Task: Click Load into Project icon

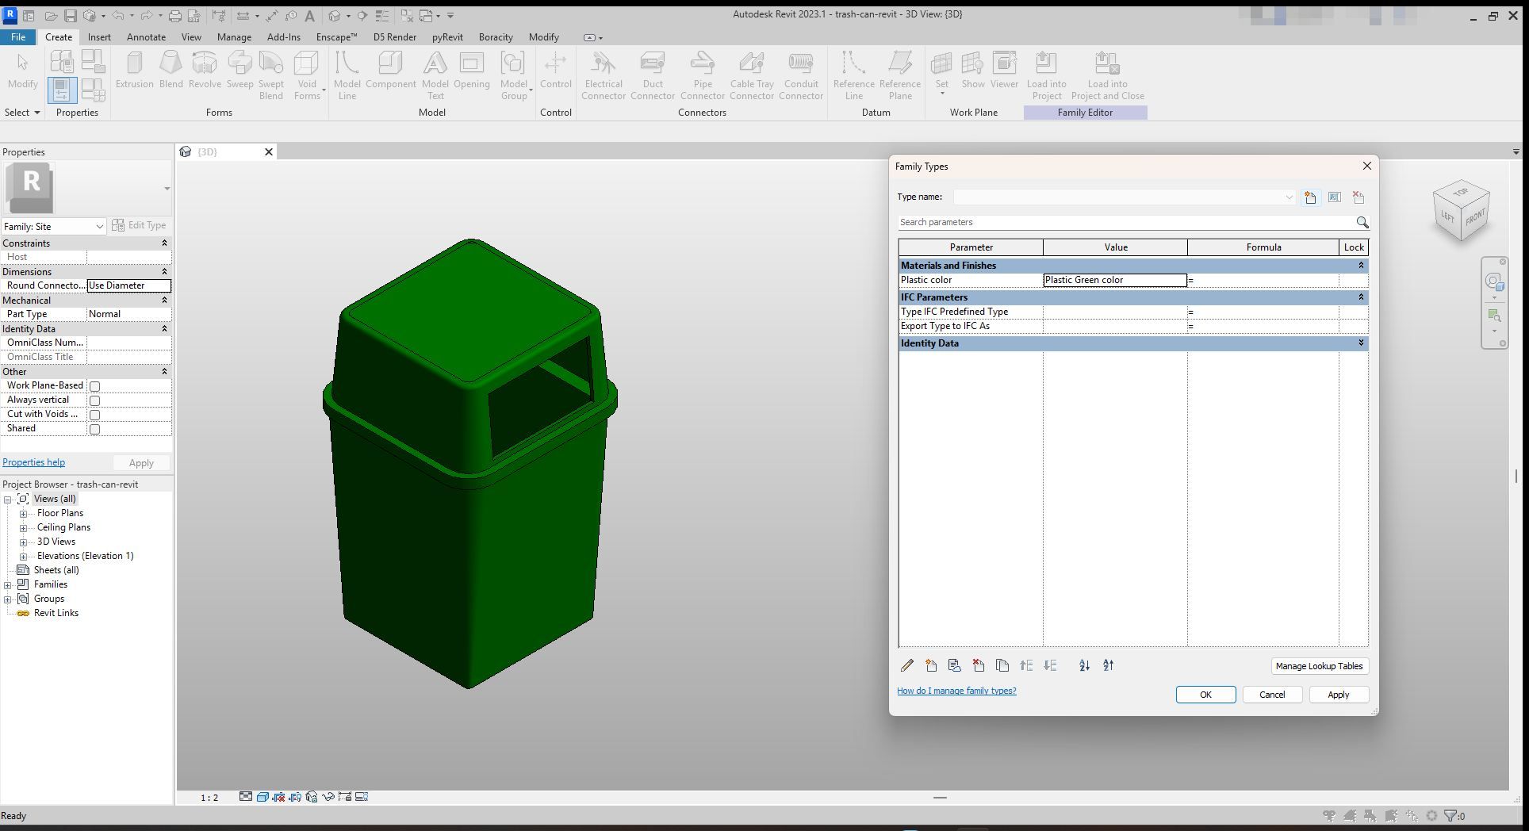Action: coord(1046,75)
